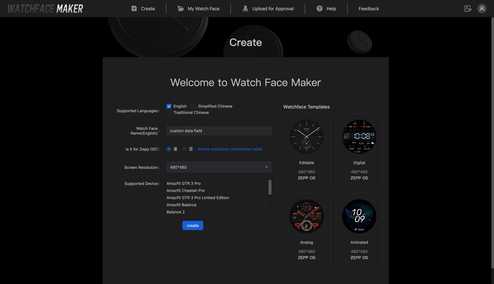Open the device resolution comparison table link
This screenshot has width=494, height=284.
tap(230, 149)
